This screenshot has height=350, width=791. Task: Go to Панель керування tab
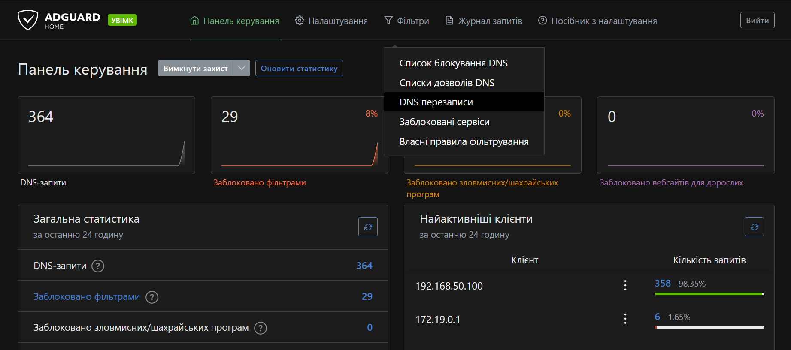point(234,21)
